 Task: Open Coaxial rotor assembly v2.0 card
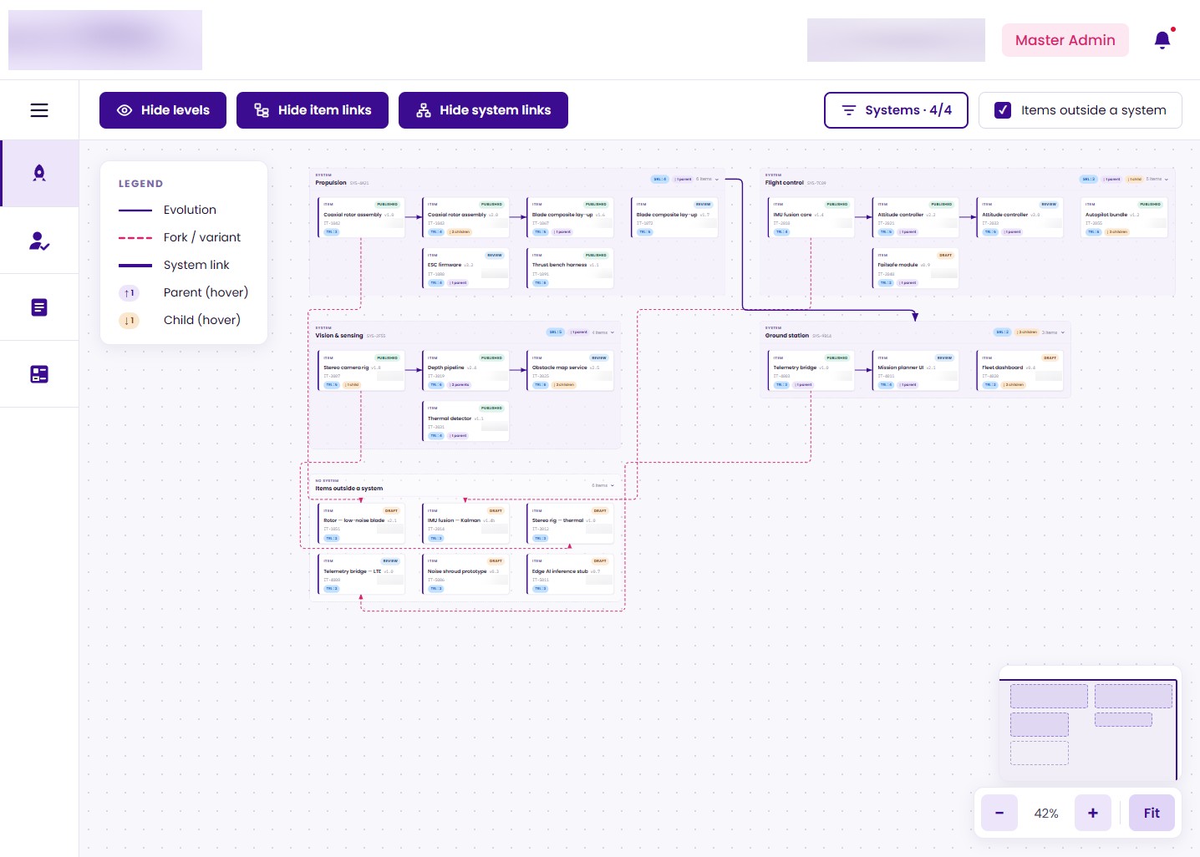tap(465, 217)
